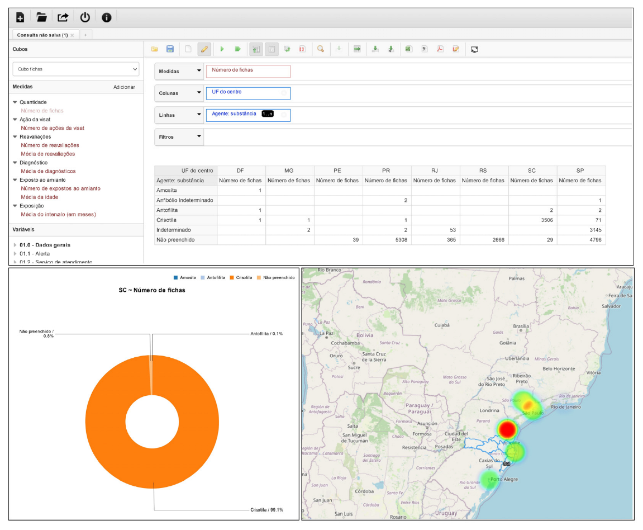Image resolution: width=643 pixels, height=530 pixels.
Task: Toggle the Amosita legend series in chart
Action: tap(184, 277)
